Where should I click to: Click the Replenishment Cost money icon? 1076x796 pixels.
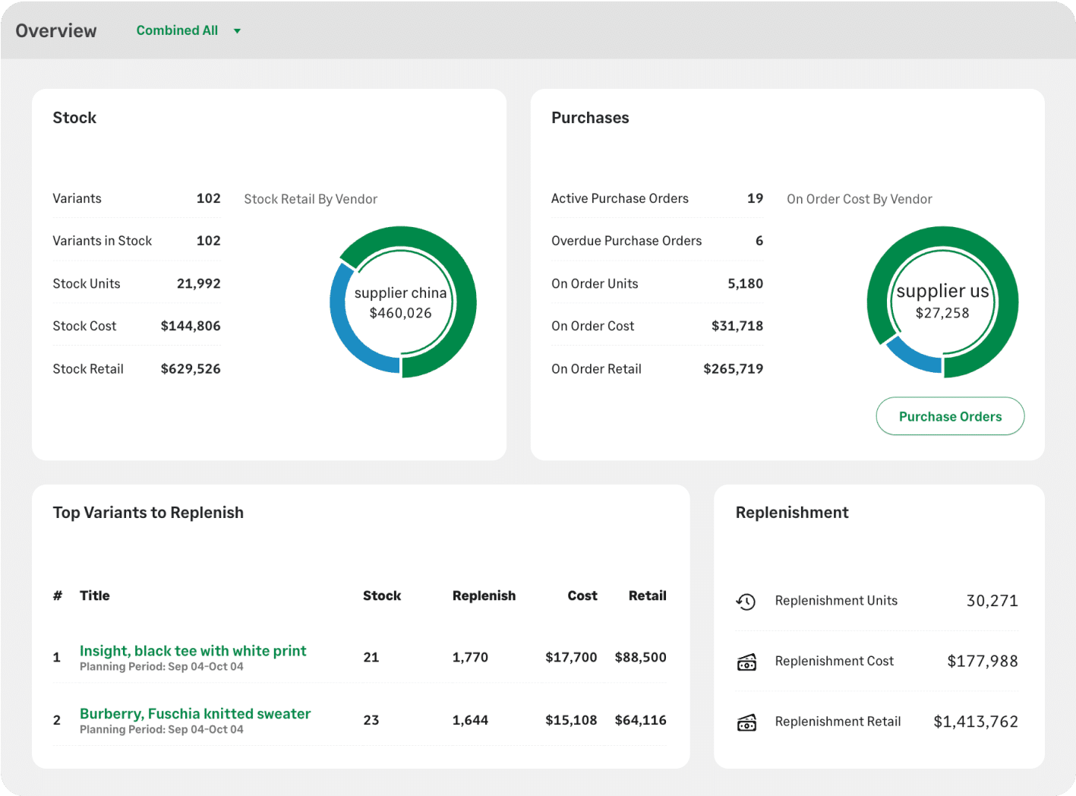coord(746,662)
